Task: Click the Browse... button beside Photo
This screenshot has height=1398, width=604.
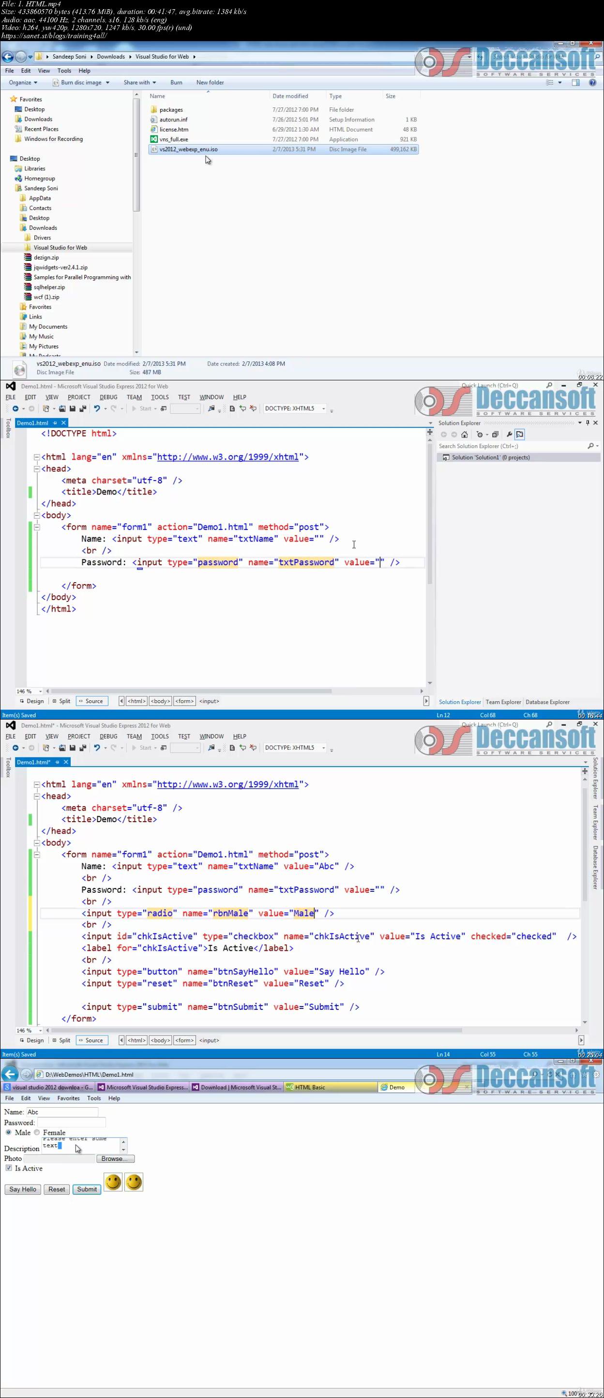Action: click(115, 1158)
